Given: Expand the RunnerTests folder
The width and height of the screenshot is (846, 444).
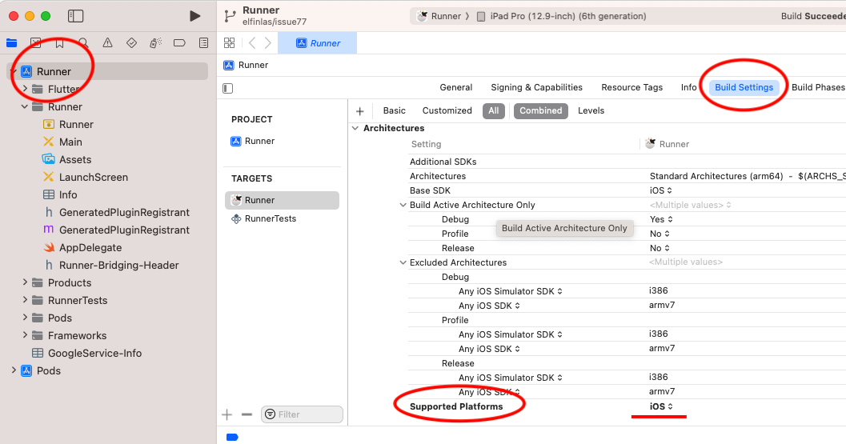Looking at the screenshot, I should [x=24, y=300].
